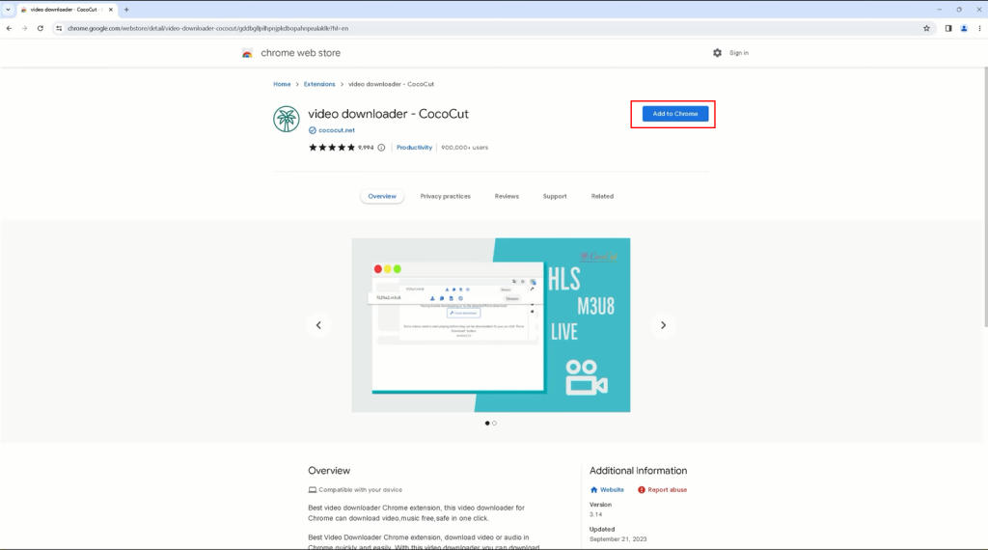The height and width of the screenshot is (550, 988).
Task: Click the Overview section heading
Action: [x=329, y=471]
